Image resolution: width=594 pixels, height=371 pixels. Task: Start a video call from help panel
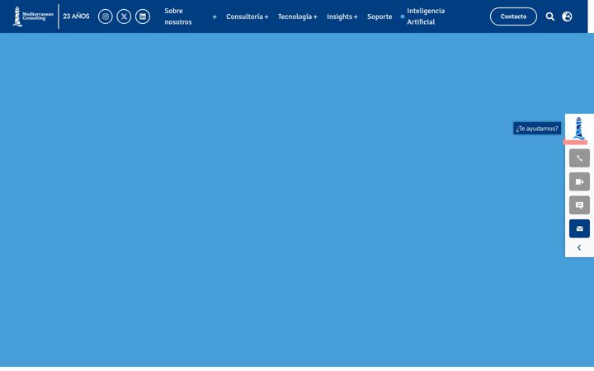pos(579,181)
